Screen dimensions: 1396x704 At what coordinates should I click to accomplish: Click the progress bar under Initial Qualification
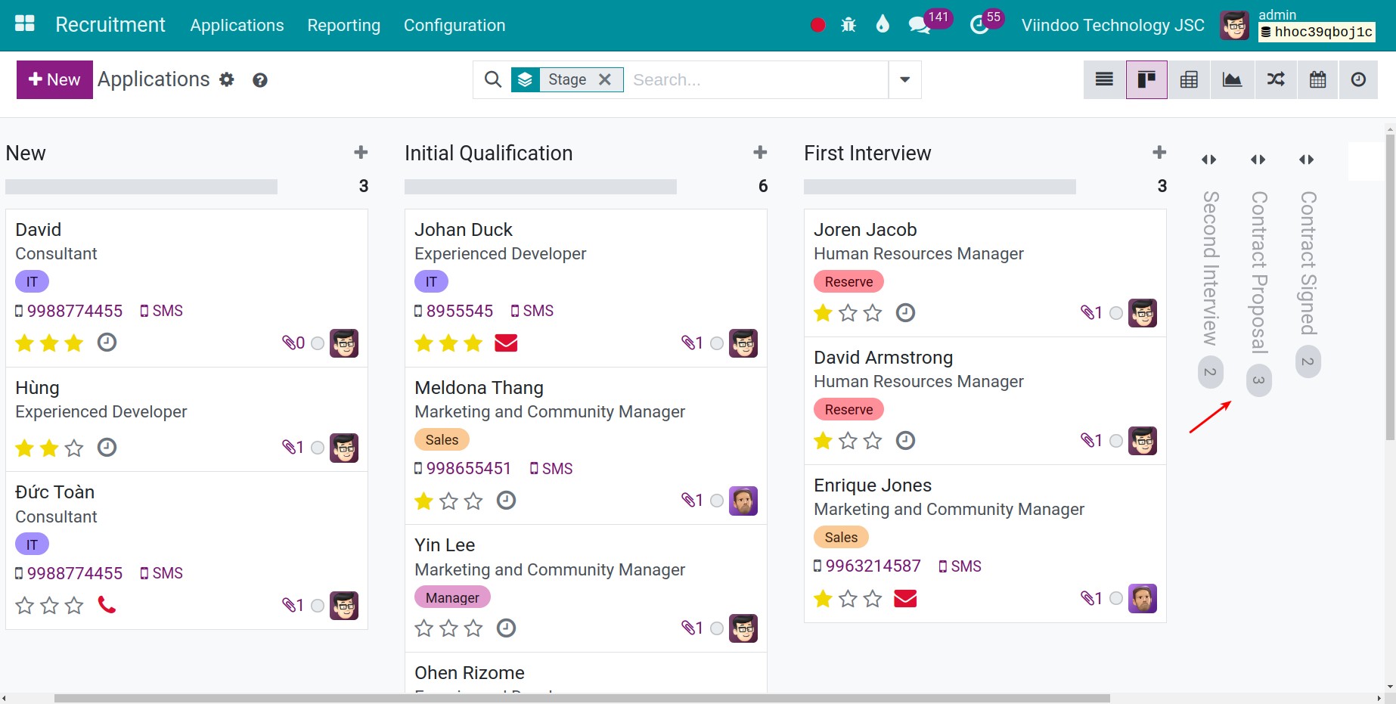[x=540, y=186]
